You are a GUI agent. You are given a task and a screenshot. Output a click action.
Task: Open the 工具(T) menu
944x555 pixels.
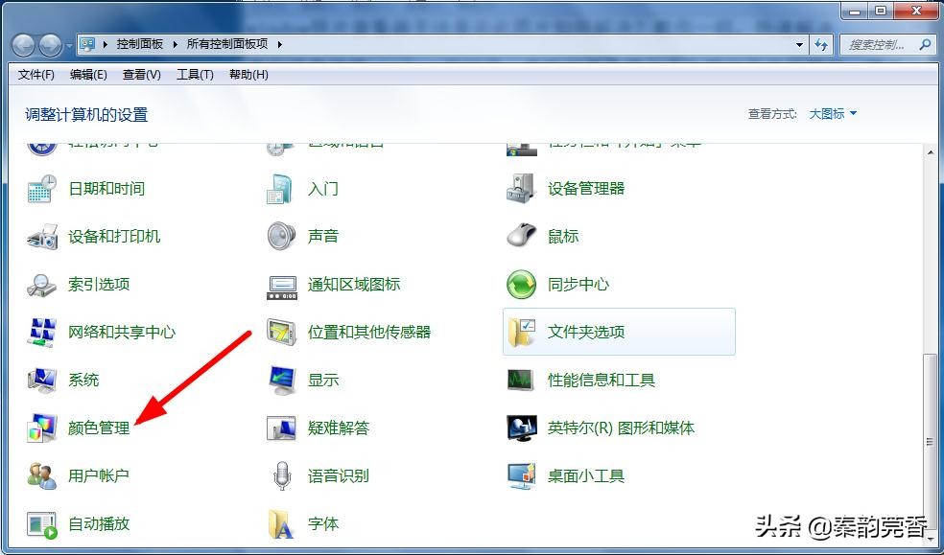click(x=195, y=74)
